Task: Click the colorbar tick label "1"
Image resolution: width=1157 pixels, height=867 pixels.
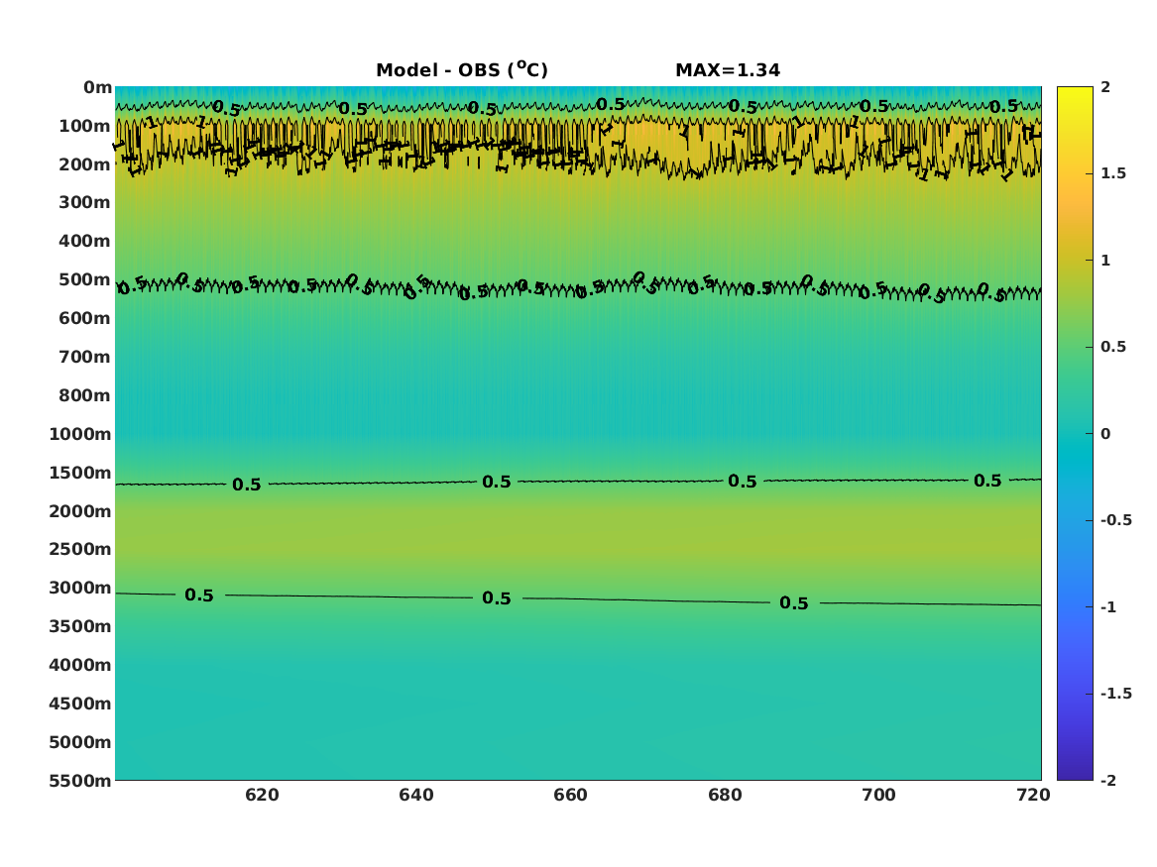Action: pos(1105,261)
